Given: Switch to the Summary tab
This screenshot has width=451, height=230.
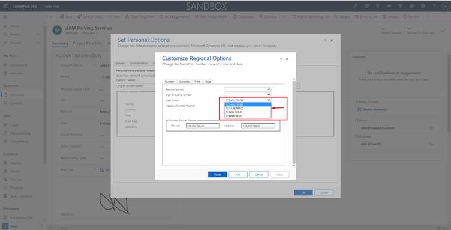Looking at the screenshot, I should pyautogui.click(x=60, y=43).
